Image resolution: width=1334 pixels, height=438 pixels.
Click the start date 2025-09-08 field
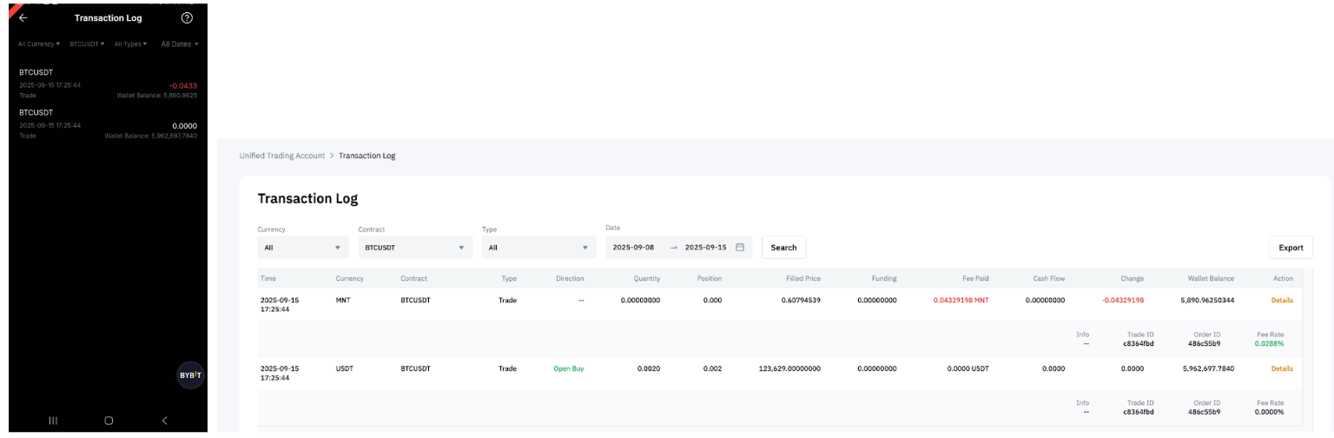point(633,248)
